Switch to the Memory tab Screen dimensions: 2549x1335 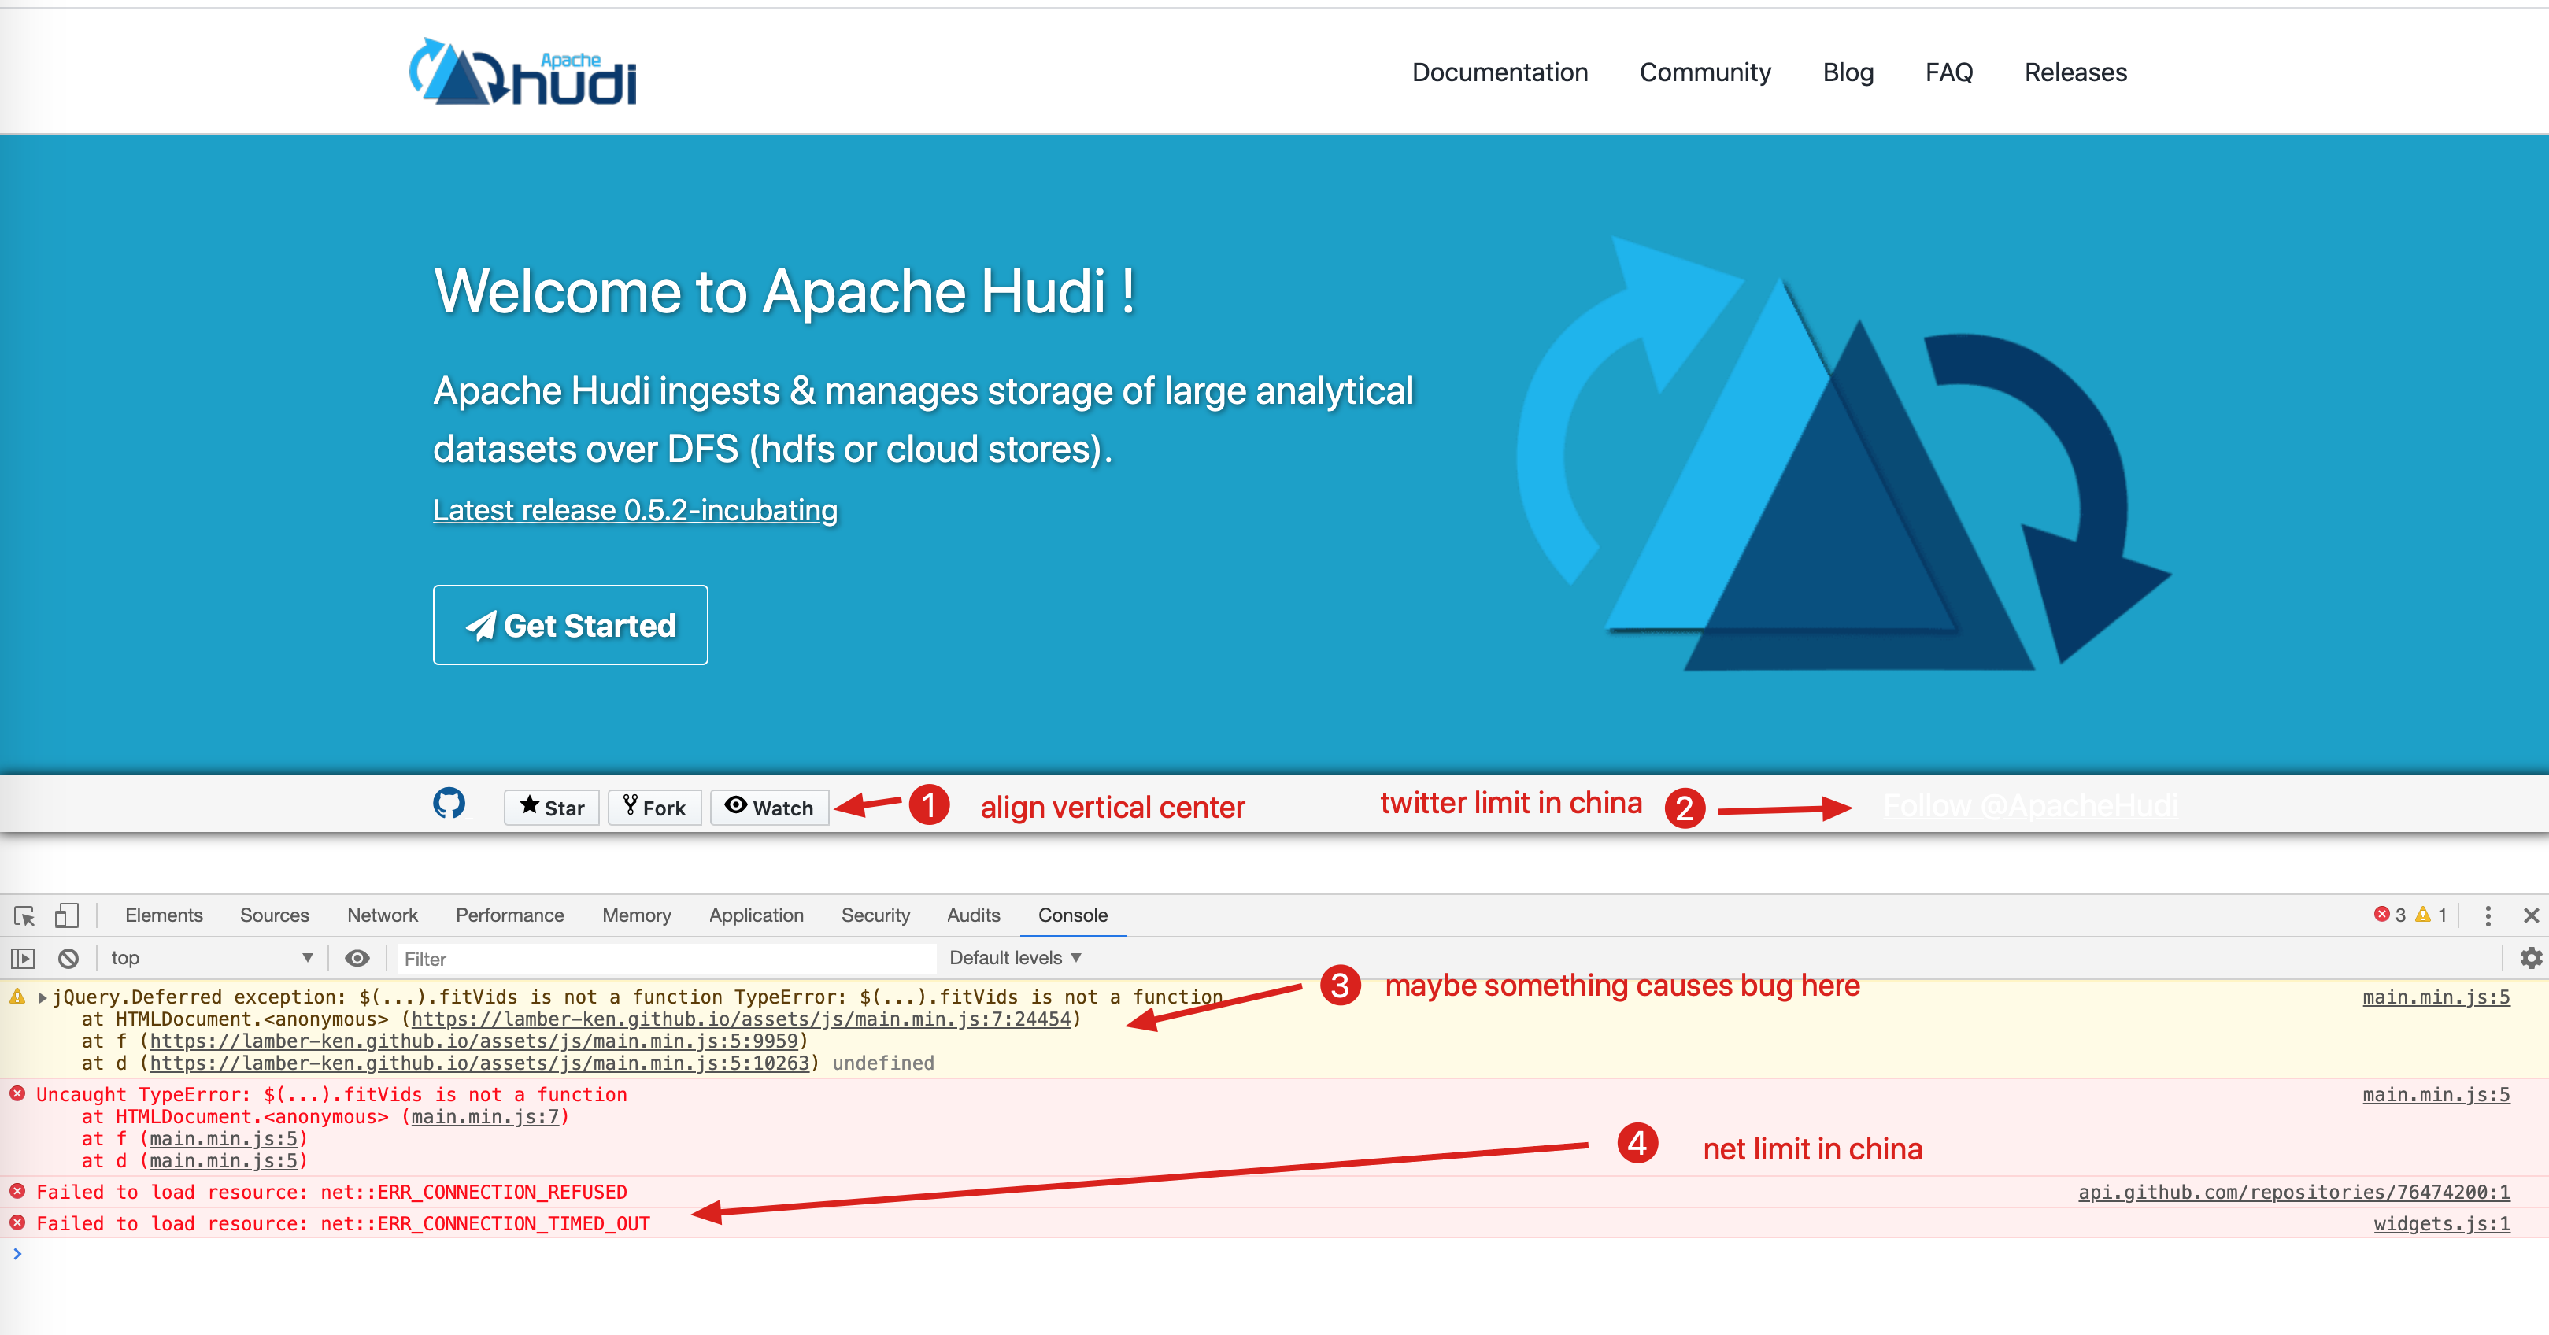638,915
